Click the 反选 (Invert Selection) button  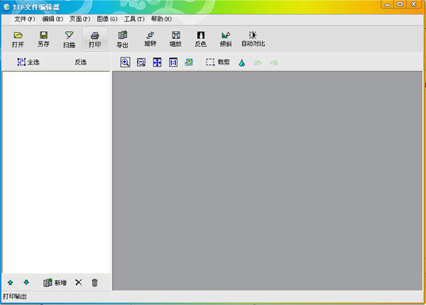click(x=80, y=62)
